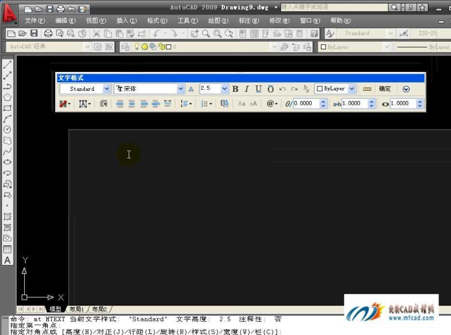
Task: Open the 修改 (Modify) menu
Action: coord(279,21)
